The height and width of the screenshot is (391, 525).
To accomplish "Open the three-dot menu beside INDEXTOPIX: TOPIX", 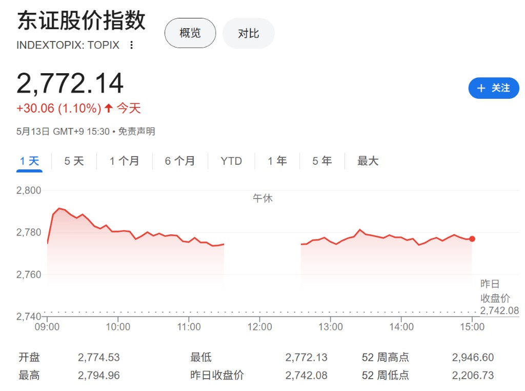I will pyautogui.click(x=132, y=45).
